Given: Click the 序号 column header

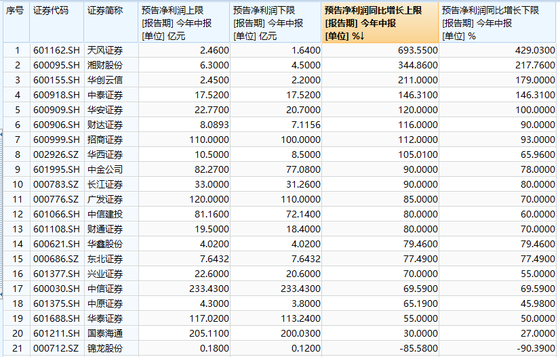Looking at the screenshot, I should pos(16,22).
